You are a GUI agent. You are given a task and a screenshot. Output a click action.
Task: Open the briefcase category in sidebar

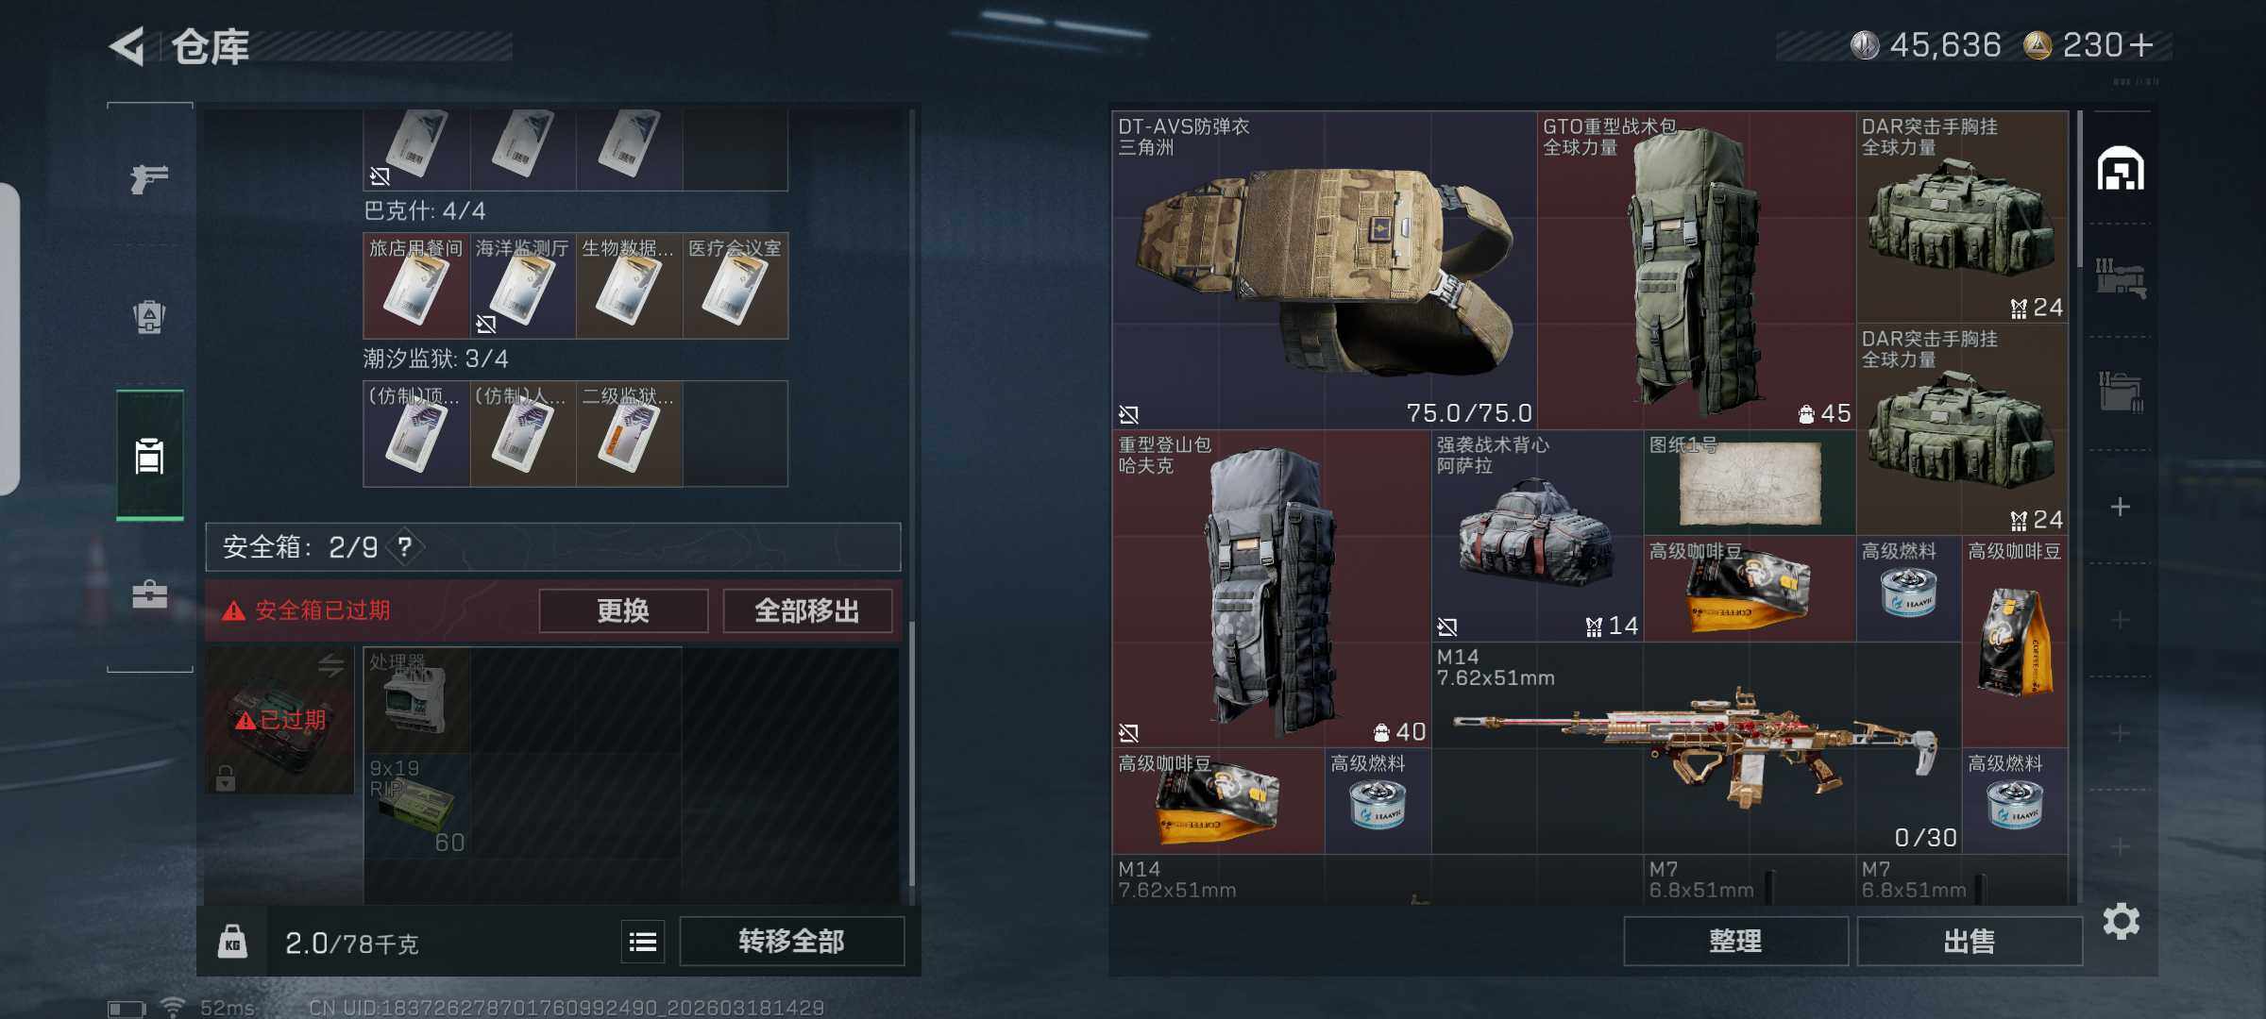pyautogui.click(x=149, y=594)
